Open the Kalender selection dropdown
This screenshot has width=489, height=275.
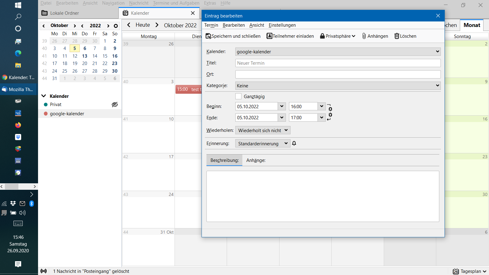(338, 52)
